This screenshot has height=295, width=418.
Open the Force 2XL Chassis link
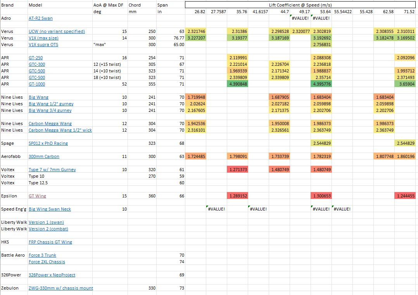pos(47,262)
